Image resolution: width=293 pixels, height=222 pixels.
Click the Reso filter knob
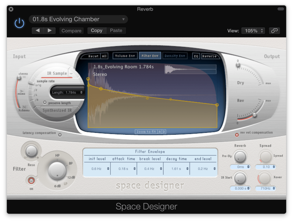(31, 151)
